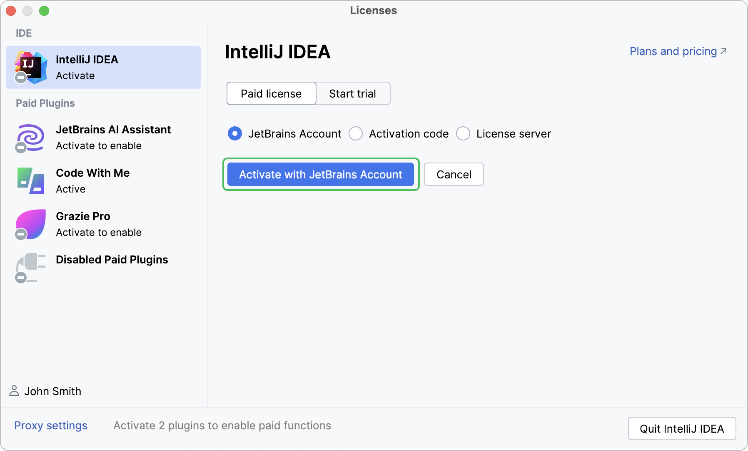Click the Disabled Paid Plugins plug icon

tap(30, 268)
